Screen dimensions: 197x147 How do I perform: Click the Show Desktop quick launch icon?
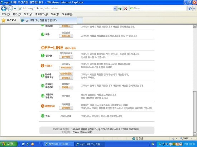(x=24, y=144)
